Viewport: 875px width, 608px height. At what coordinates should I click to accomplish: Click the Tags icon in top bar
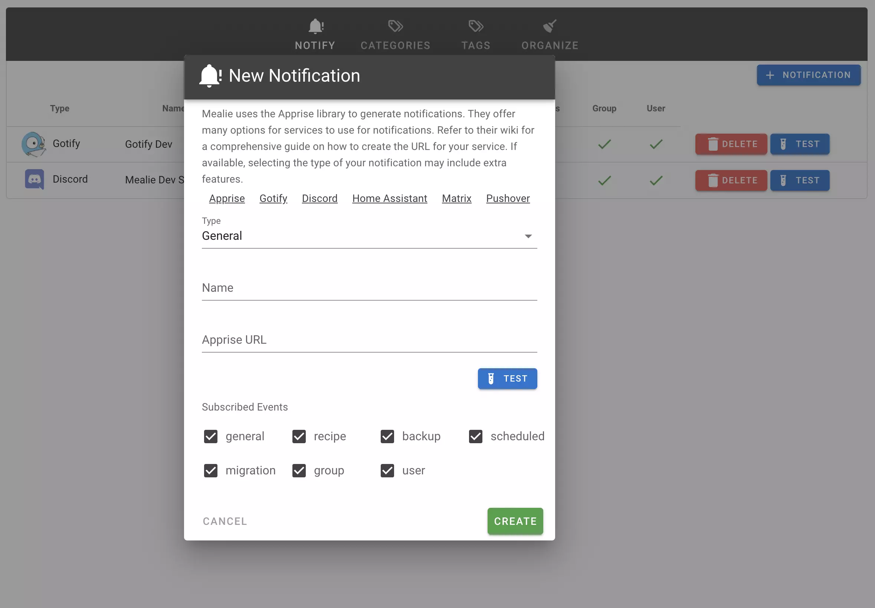click(x=476, y=26)
